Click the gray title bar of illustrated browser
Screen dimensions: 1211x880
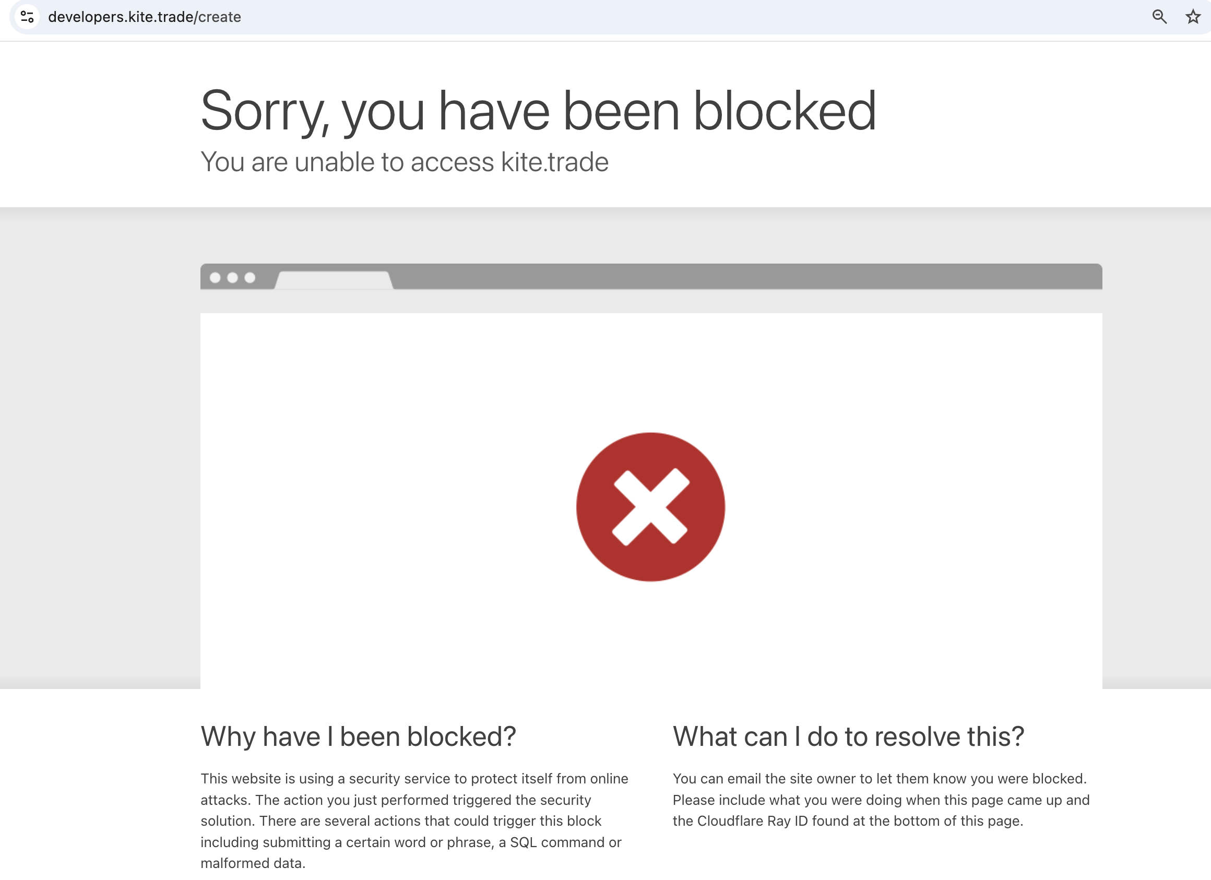point(747,276)
